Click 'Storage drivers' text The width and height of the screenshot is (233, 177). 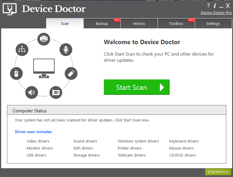click(x=87, y=155)
